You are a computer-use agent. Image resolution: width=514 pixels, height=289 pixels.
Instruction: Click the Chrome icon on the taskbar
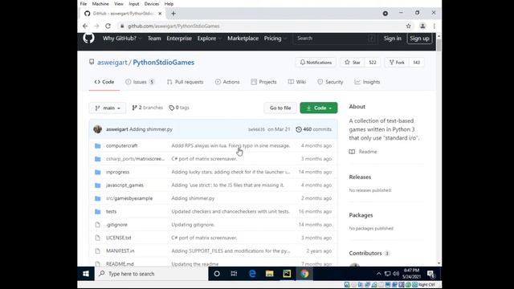304,274
